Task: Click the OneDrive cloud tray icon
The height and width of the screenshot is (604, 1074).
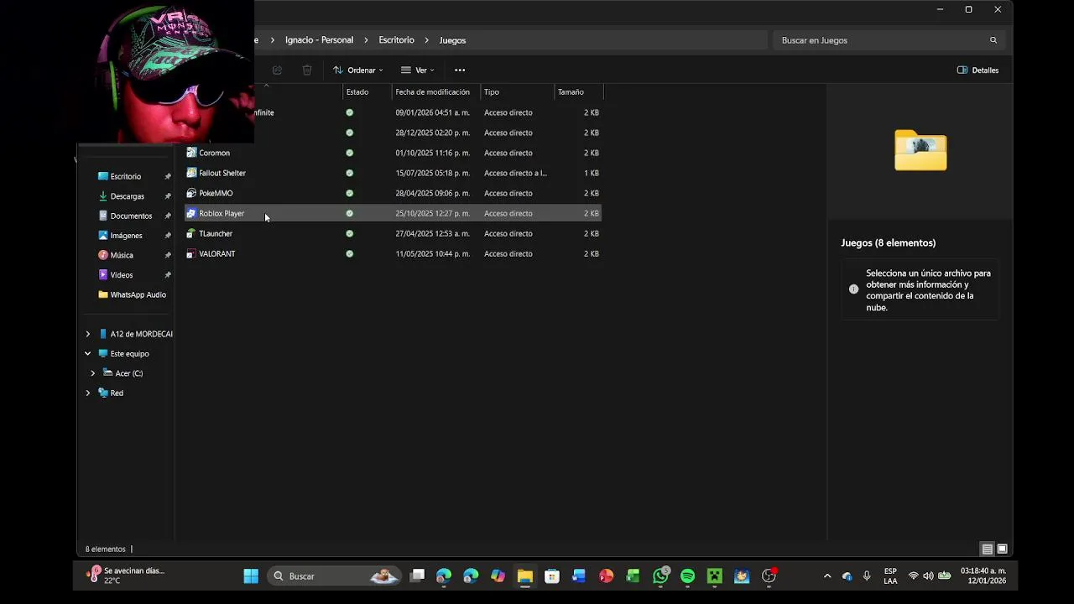Action: click(x=847, y=576)
